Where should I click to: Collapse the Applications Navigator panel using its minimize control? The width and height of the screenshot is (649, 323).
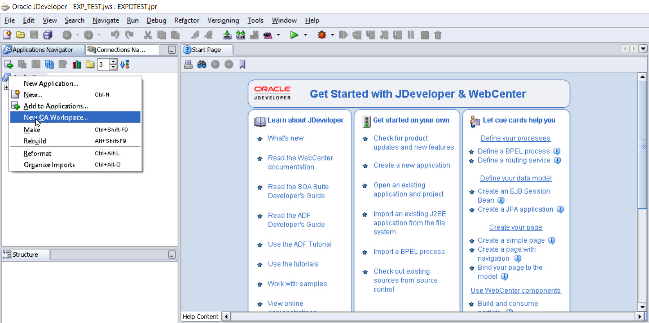[x=171, y=50]
